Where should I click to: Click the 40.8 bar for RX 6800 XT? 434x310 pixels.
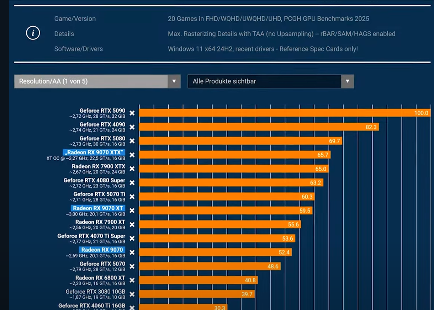point(199,280)
